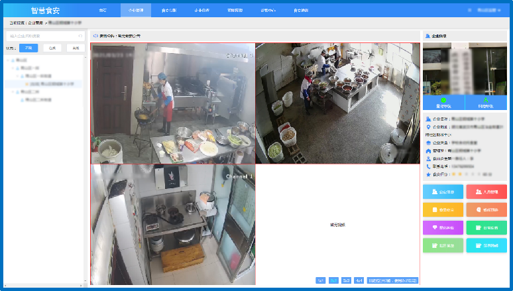Open the purple tile with the diamond icon

(x=443, y=227)
